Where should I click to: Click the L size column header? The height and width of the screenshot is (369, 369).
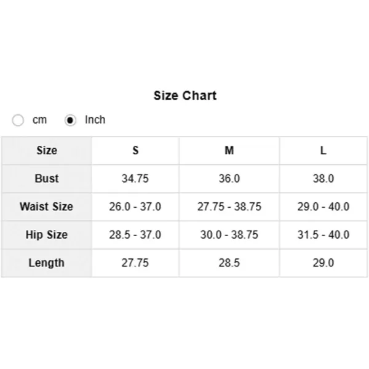click(x=323, y=151)
